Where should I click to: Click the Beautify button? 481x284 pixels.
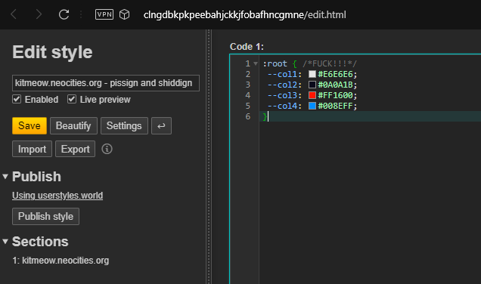(x=73, y=125)
